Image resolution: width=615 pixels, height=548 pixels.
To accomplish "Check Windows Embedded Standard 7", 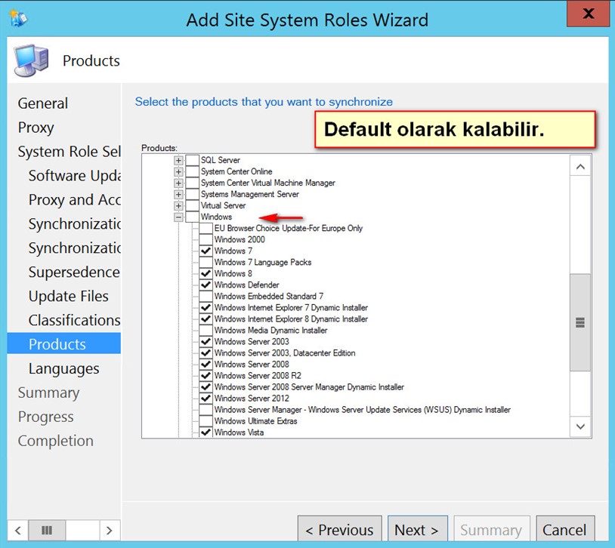I will (x=206, y=297).
